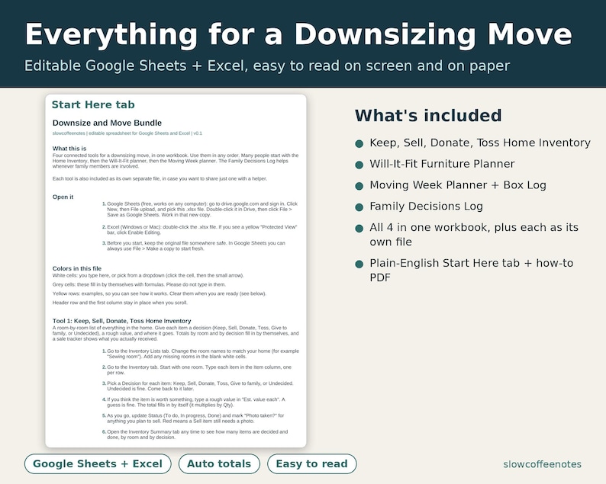The image size is (606, 484).
Task: Click the 'Excel (Windows or Mac)' step text
Action: click(202, 229)
